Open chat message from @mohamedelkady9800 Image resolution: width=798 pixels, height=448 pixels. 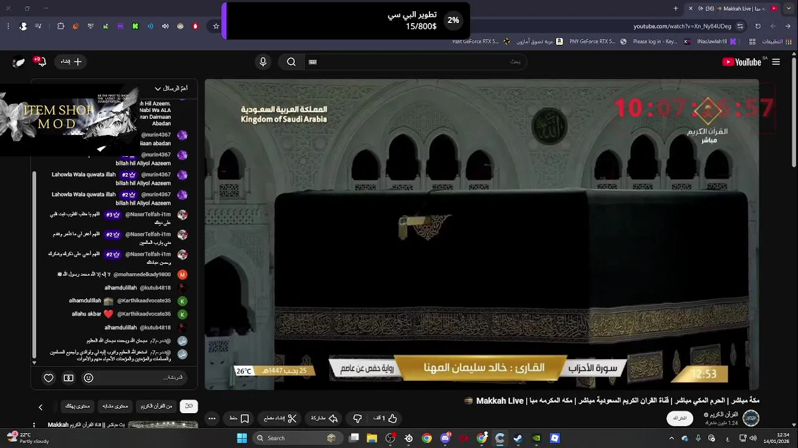click(117, 274)
